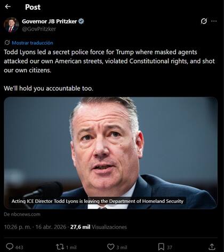Go back using the arrow icon

coord(8,7)
